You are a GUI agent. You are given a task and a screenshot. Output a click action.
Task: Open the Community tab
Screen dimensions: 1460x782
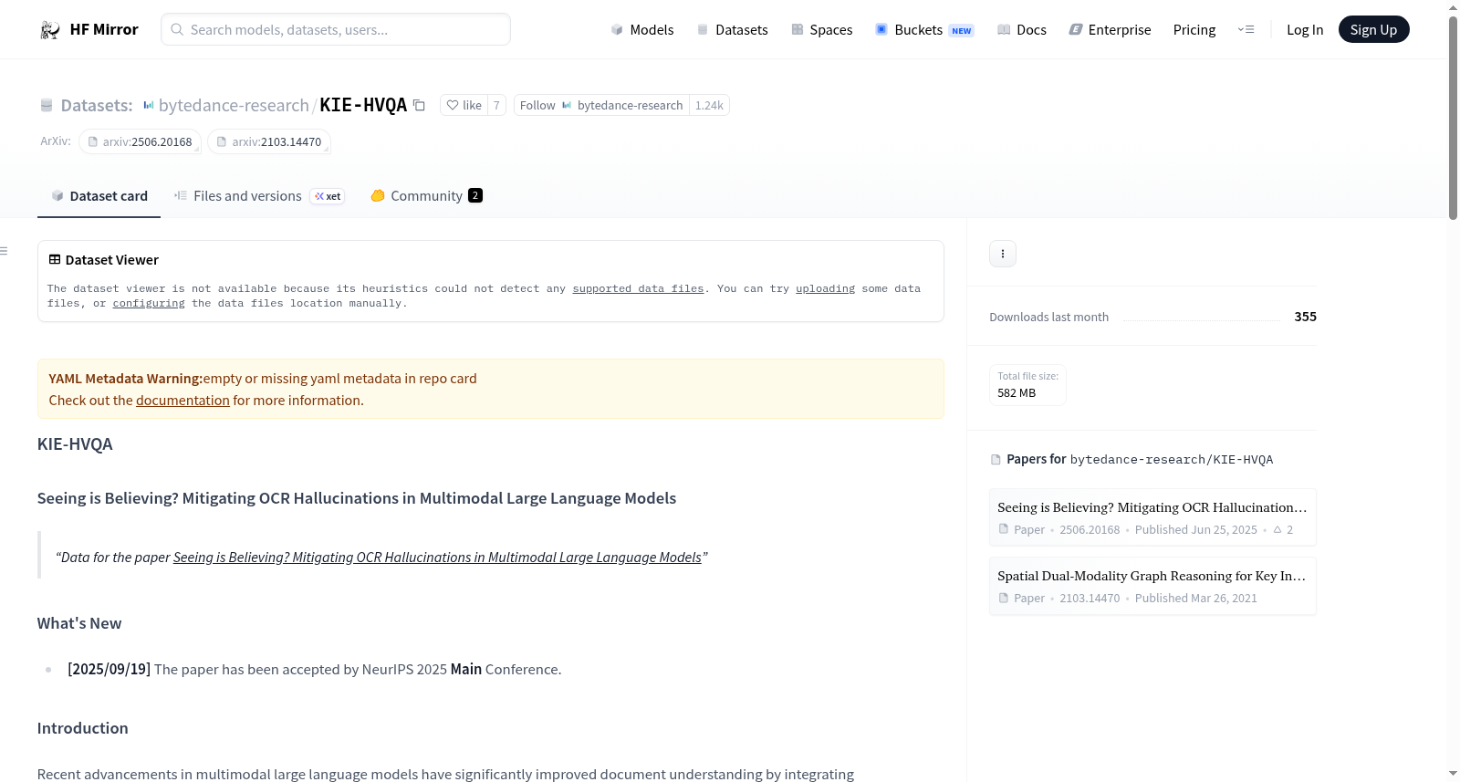[426, 196]
